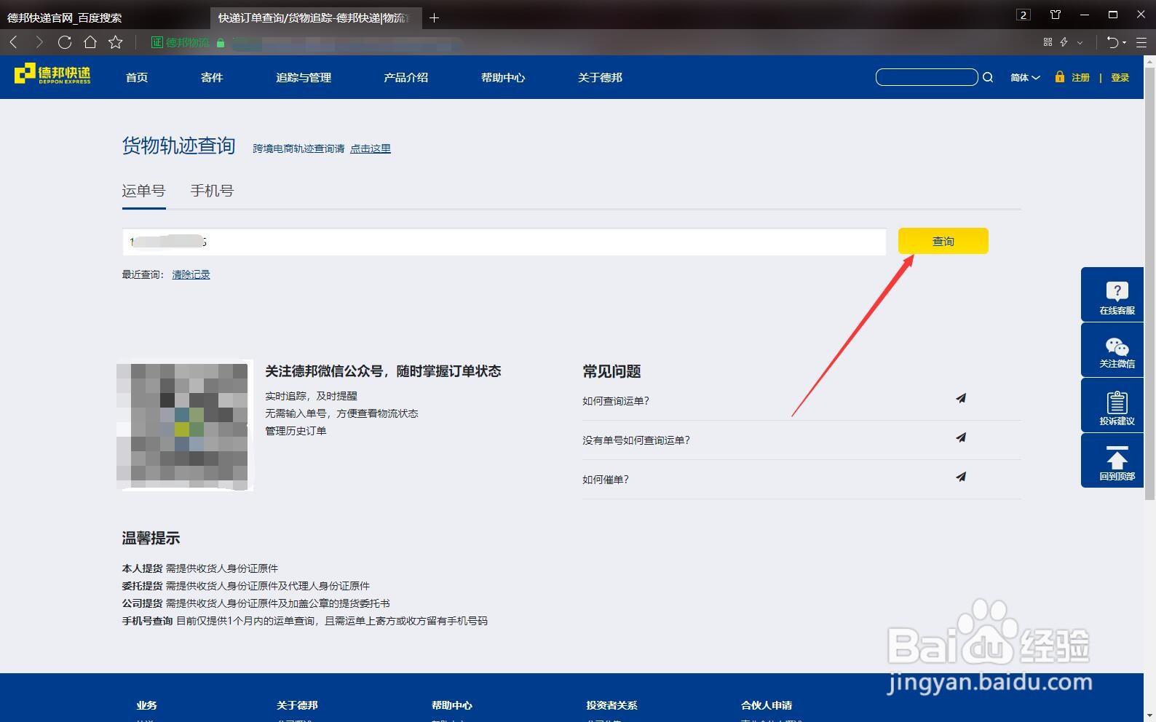Image resolution: width=1156 pixels, height=722 pixels.
Task: Click the 点击这里 link
Action: tap(371, 148)
